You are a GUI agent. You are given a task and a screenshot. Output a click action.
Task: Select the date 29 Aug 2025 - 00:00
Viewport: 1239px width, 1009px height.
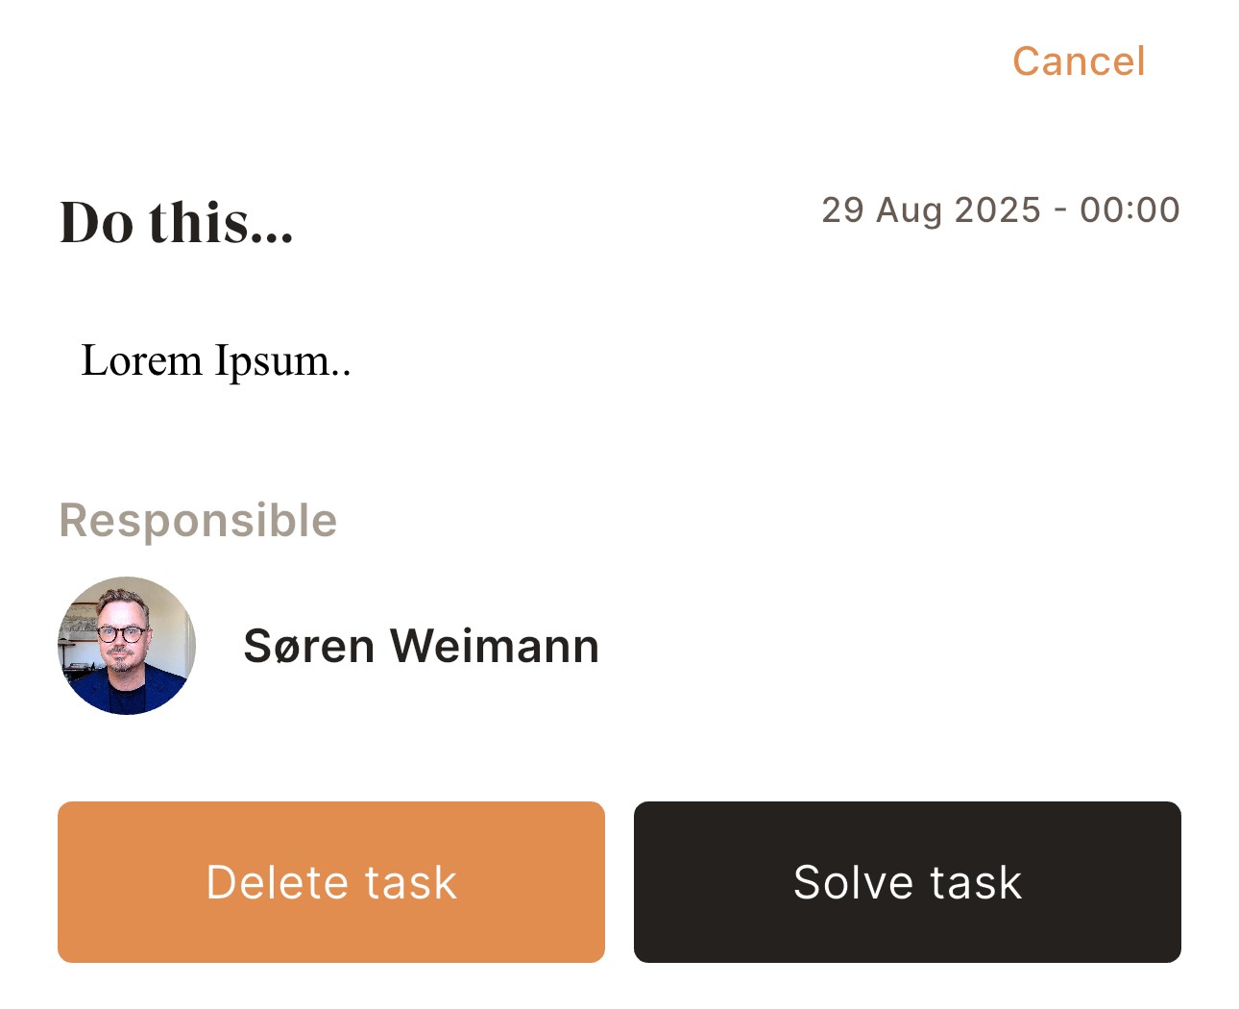(x=1002, y=209)
